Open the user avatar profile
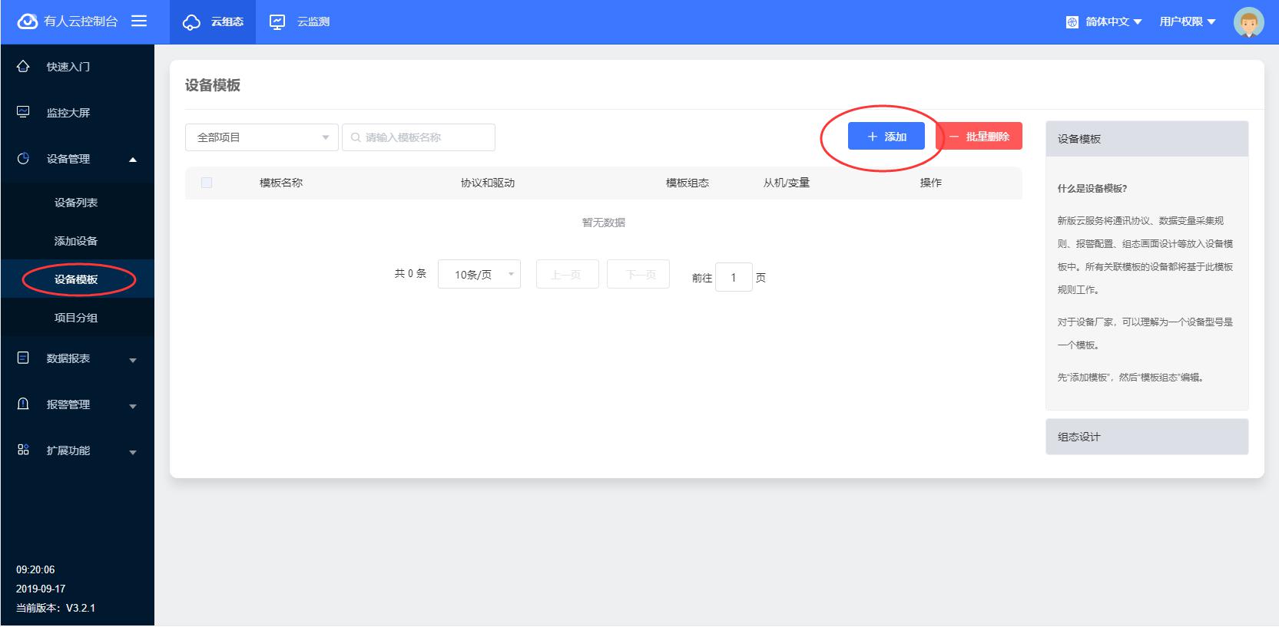This screenshot has height=627, width=1279. (1248, 22)
